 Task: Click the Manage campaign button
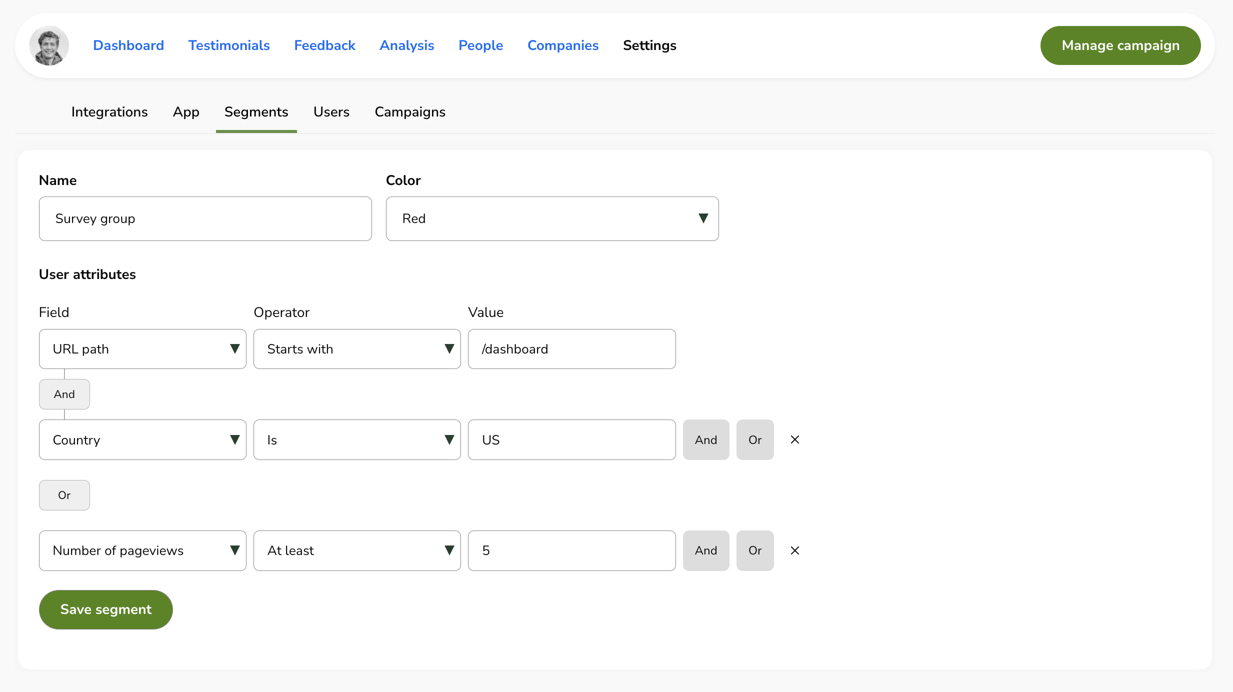[1120, 45]
